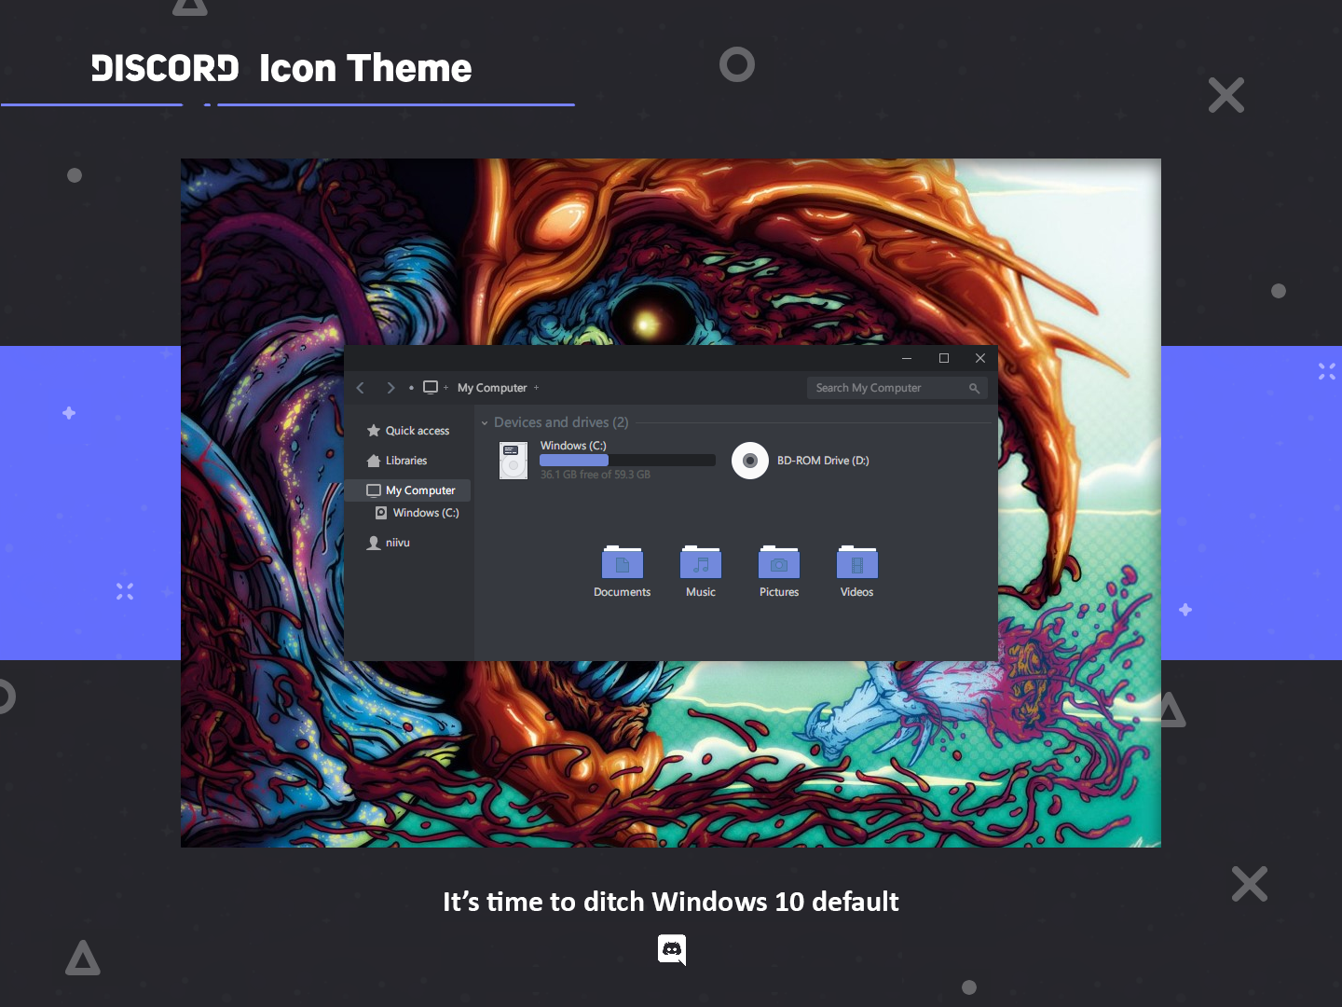1342x1007 pixels.
Task: Select My Computer in the sidebar
Action: tap(408, 490)
